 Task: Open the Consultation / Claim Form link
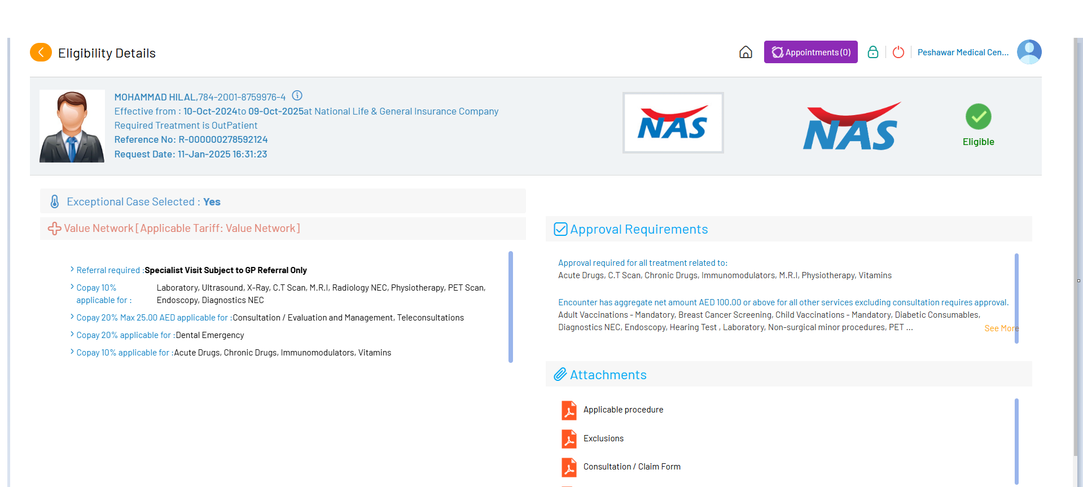pos(632,467)
